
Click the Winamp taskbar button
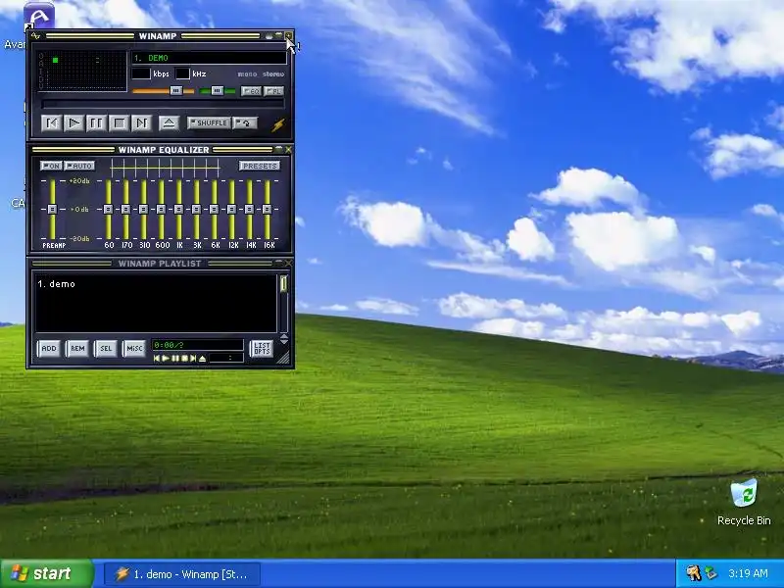click(x=182, y=574)
